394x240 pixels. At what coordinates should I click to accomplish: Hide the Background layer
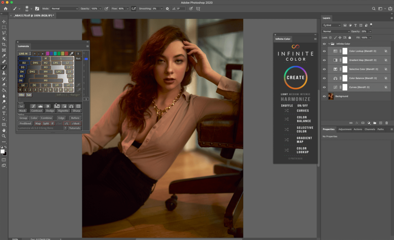tap(324, 96)
